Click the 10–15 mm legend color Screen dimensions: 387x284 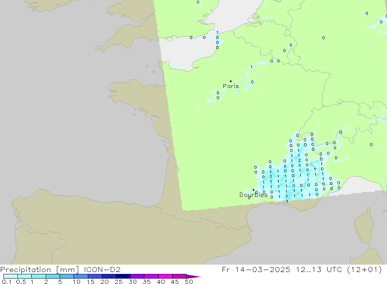click(x=81, y=276)
